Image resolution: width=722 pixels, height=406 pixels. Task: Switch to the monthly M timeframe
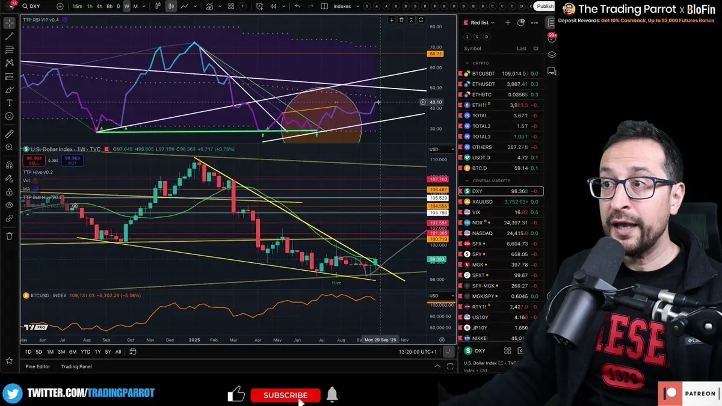coord(135,6)
